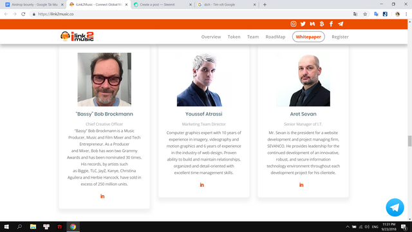Viewport: 412px width, 232px height.
Task: Open Youssef Atrassi's LinkedIn icon
Action: [201, 185]
